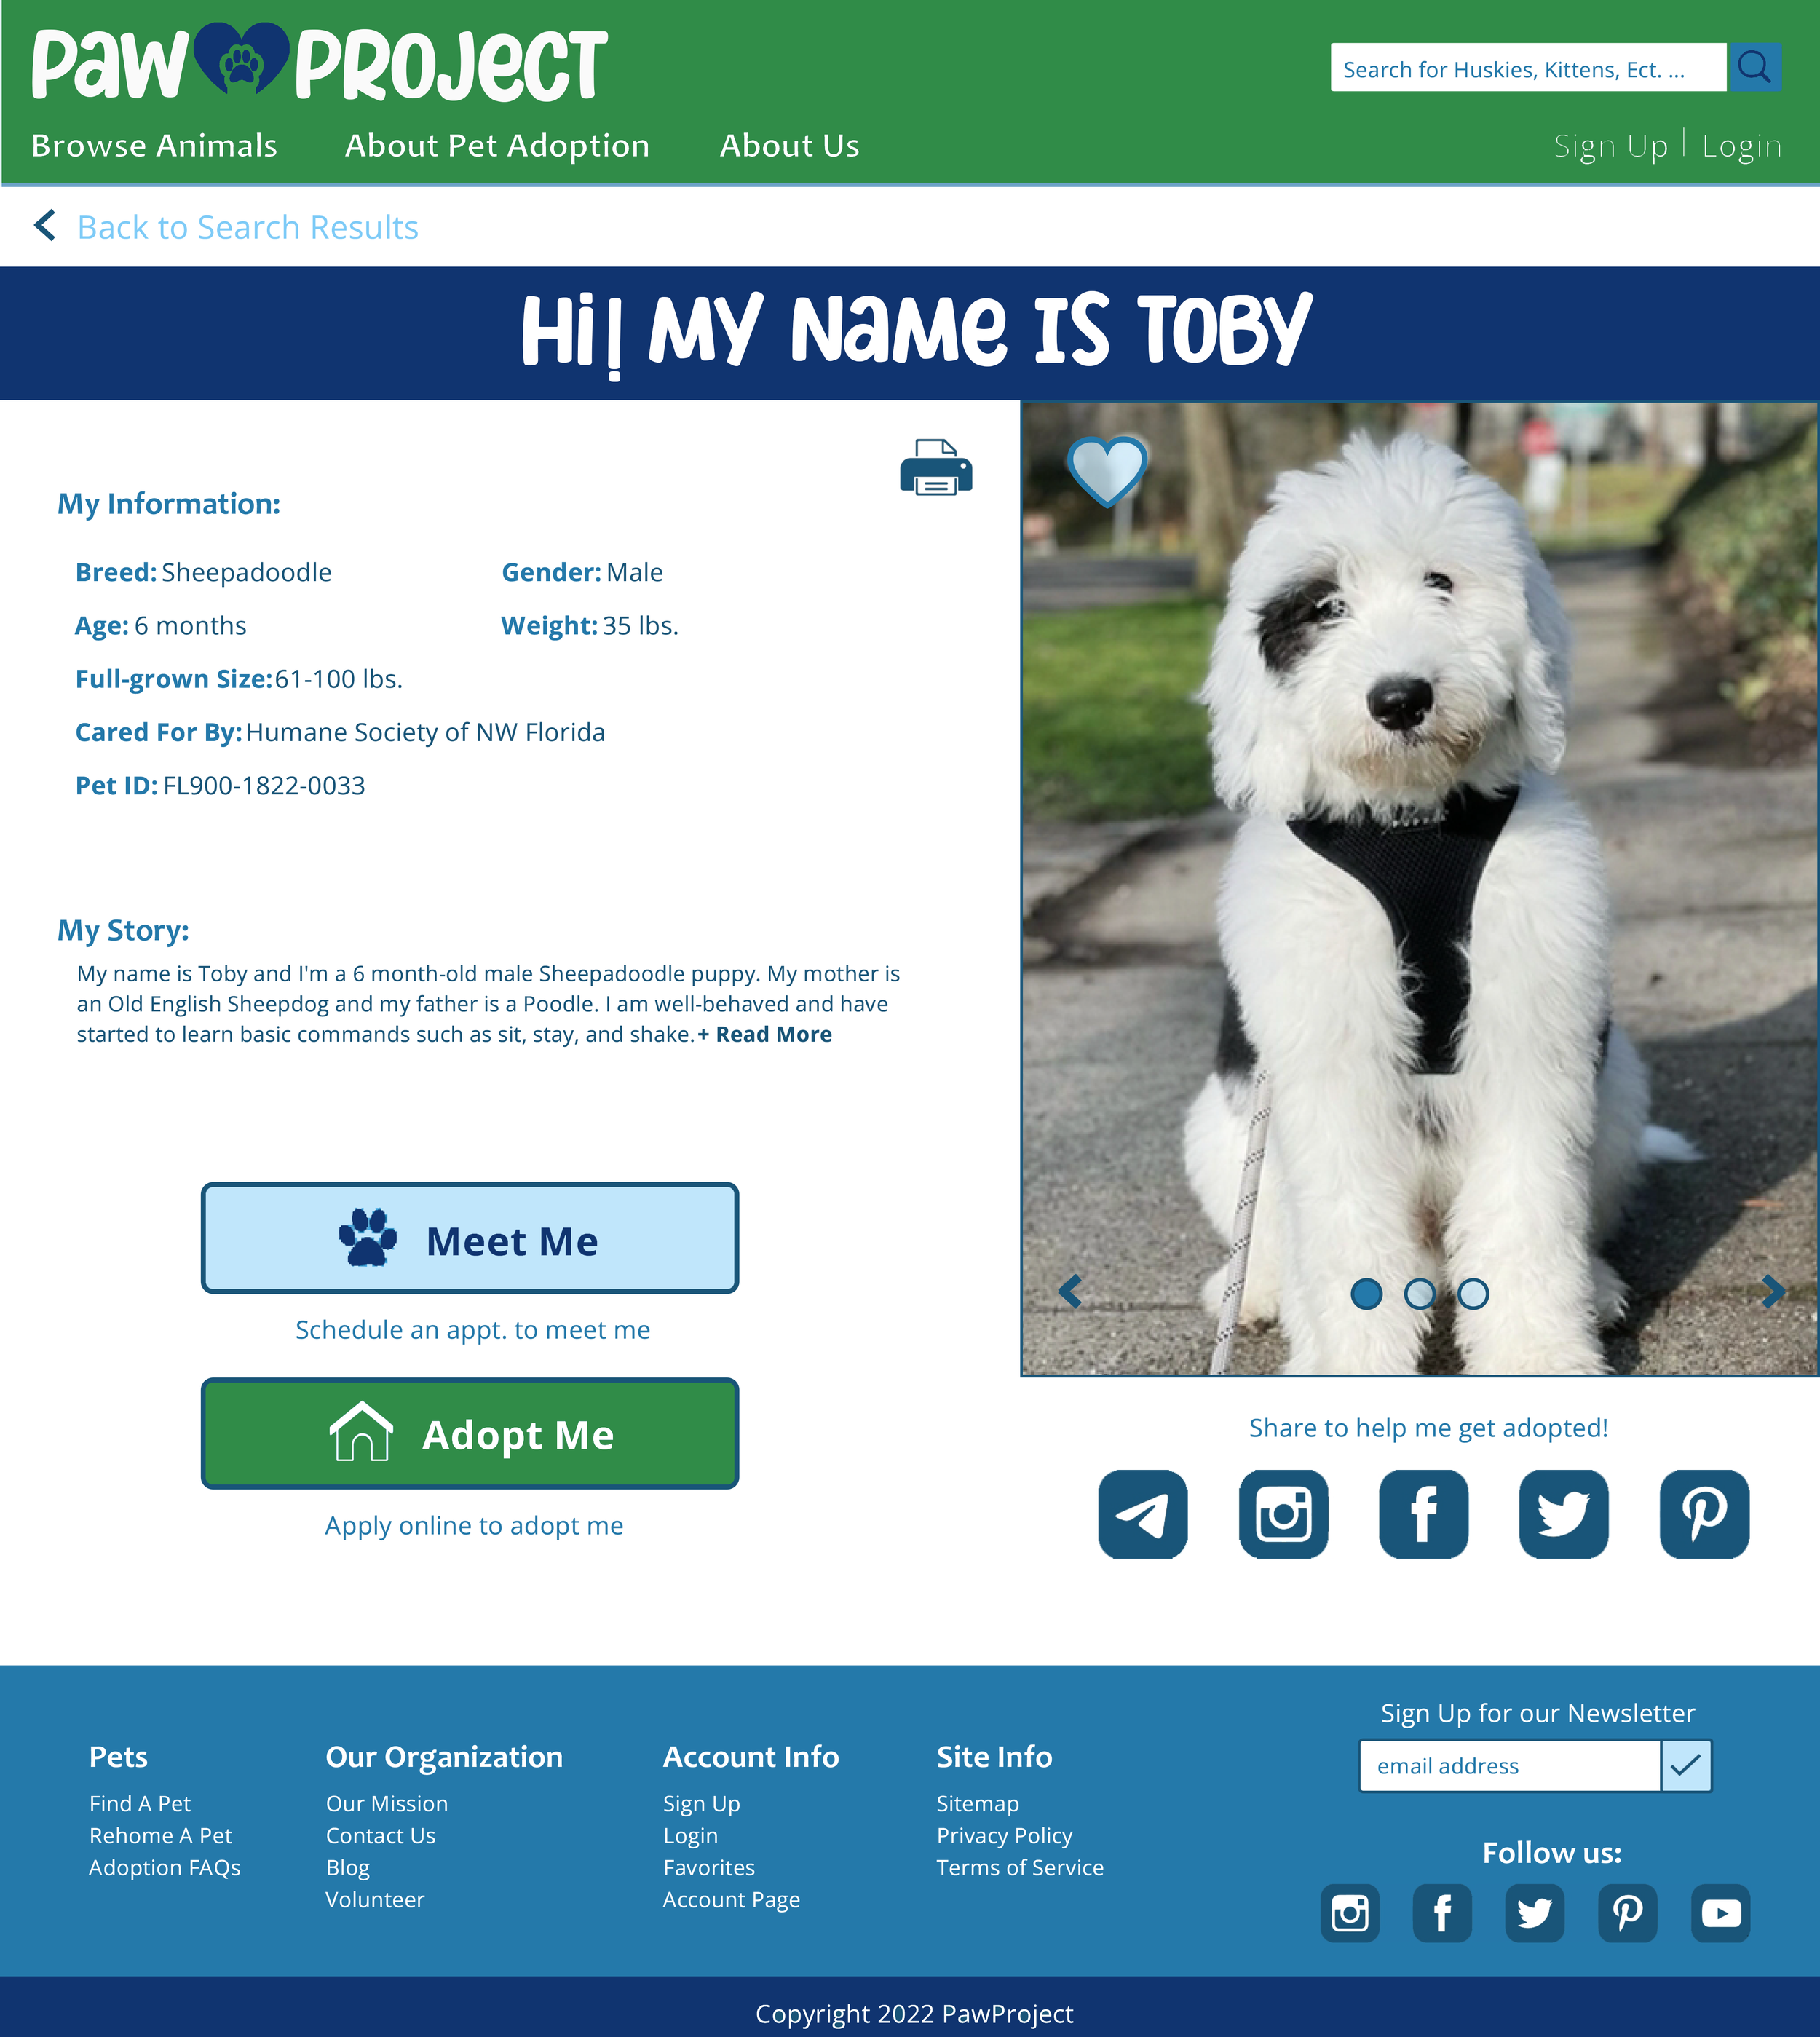Expand the story with Read More
Screen dimensions: 1820x2037
coord(765,1034)
